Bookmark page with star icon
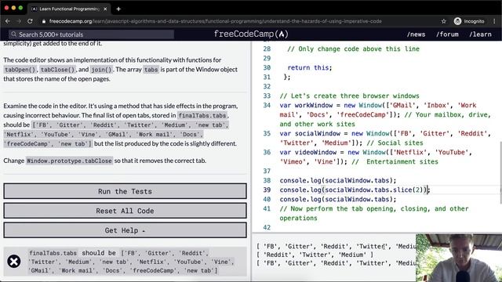This screenshot has width=502, height=282. pos(443,21)
